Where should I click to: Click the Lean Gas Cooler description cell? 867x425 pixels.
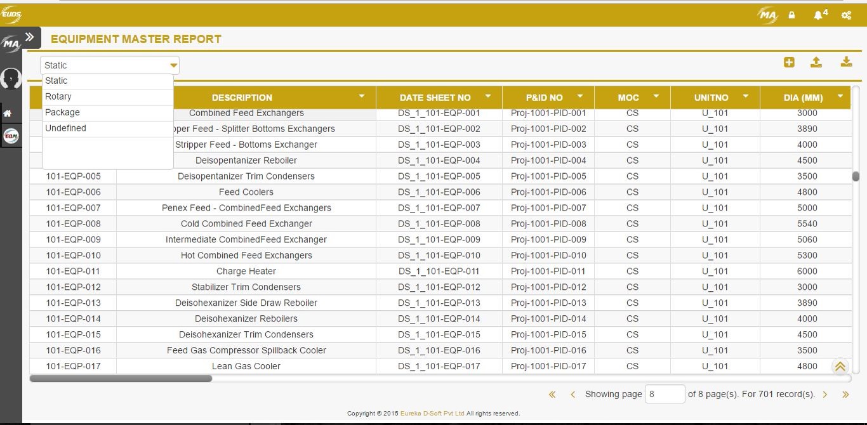pyautogui.click(x=246, y=366)
